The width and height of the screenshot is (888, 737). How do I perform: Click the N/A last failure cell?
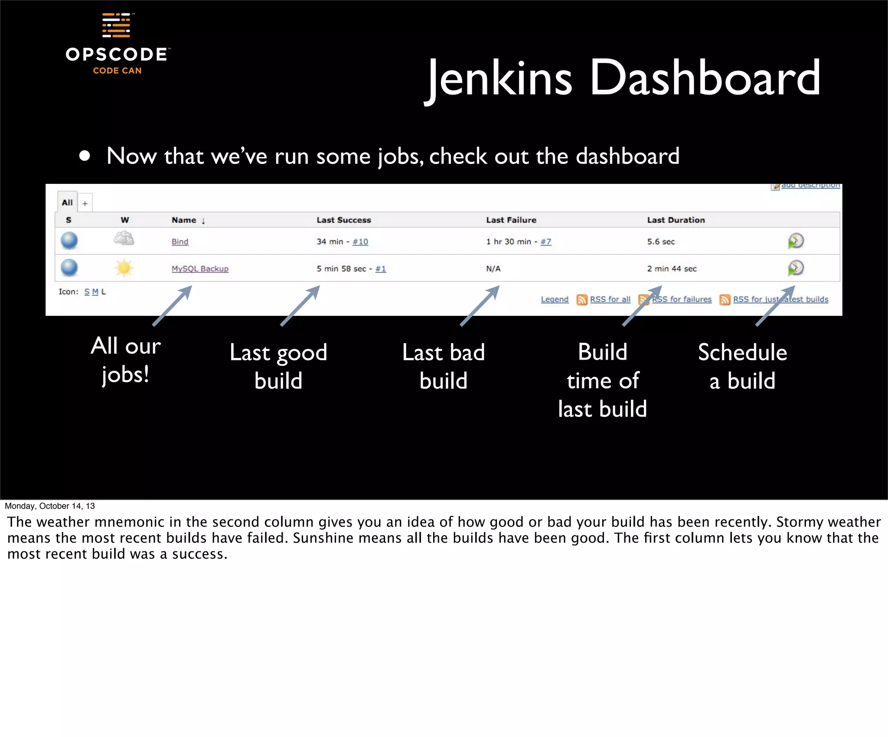click(x=493, y=269)
